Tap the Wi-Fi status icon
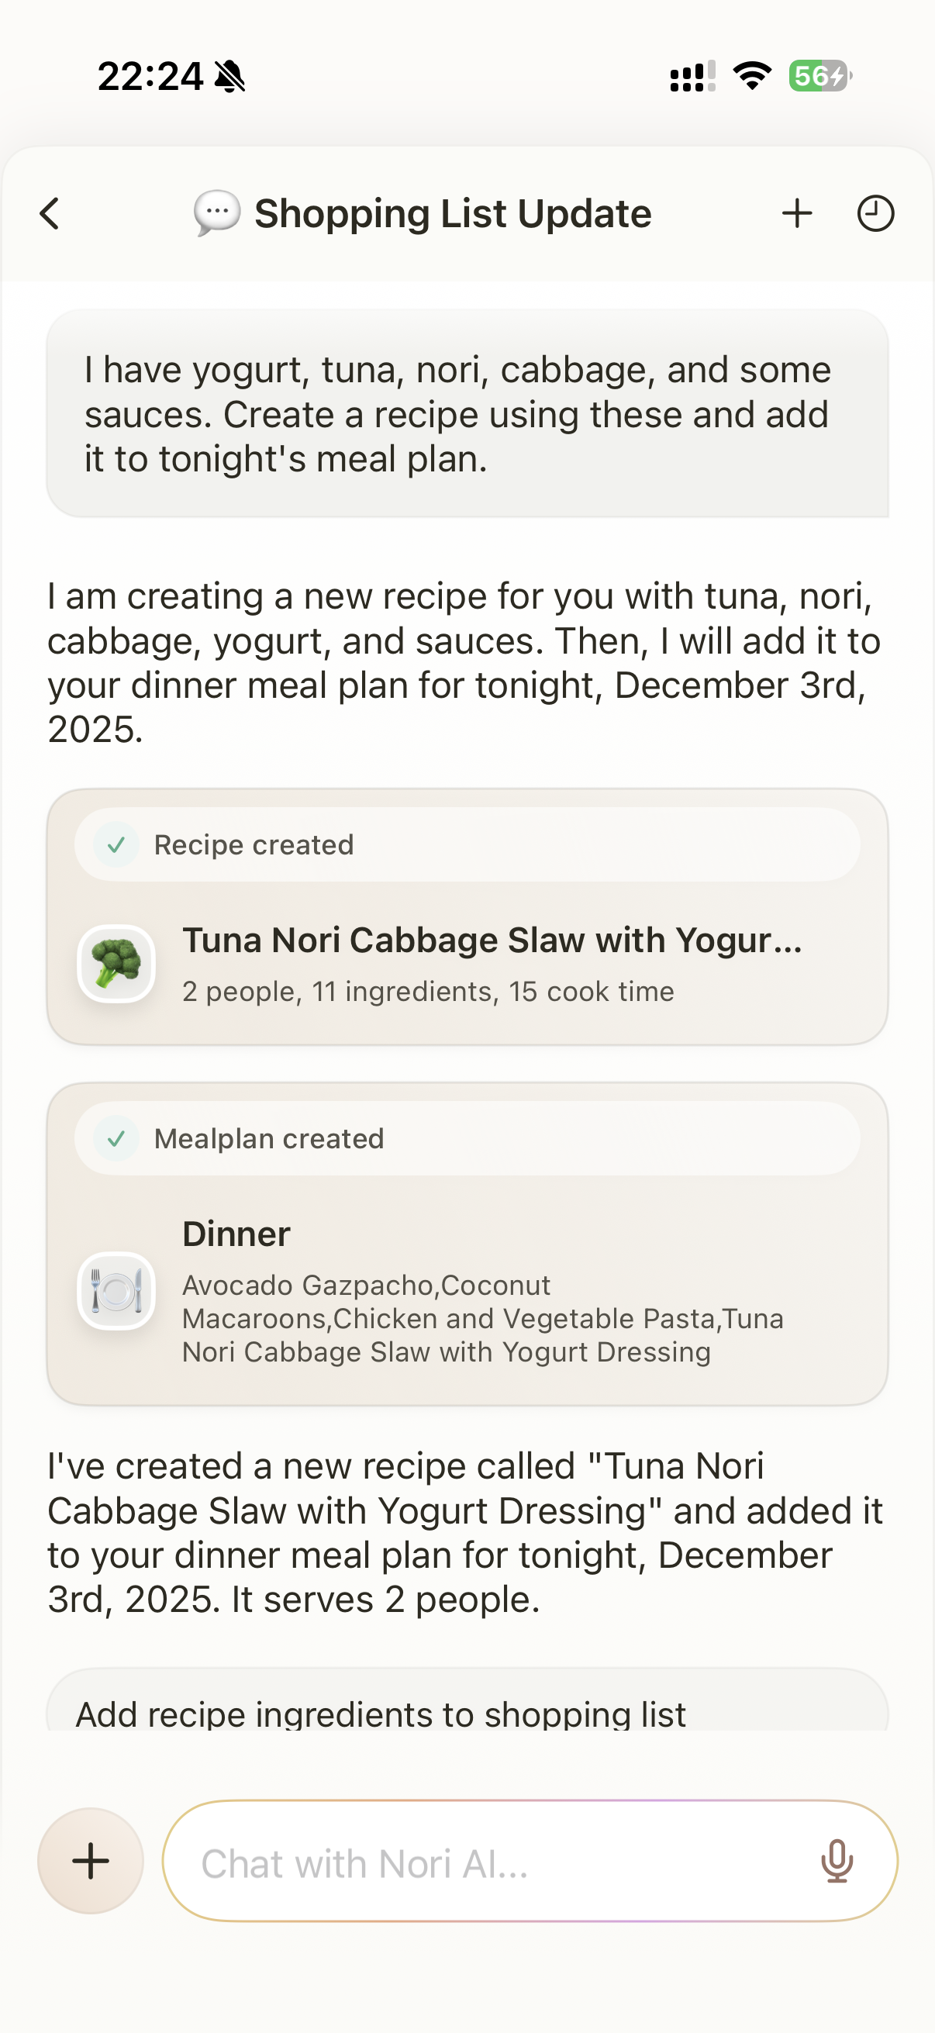This screenshot has height=2033, width=935. [x=752, y=77]
